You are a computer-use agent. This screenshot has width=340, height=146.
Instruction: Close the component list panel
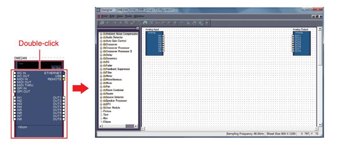(x=137, y=28)
